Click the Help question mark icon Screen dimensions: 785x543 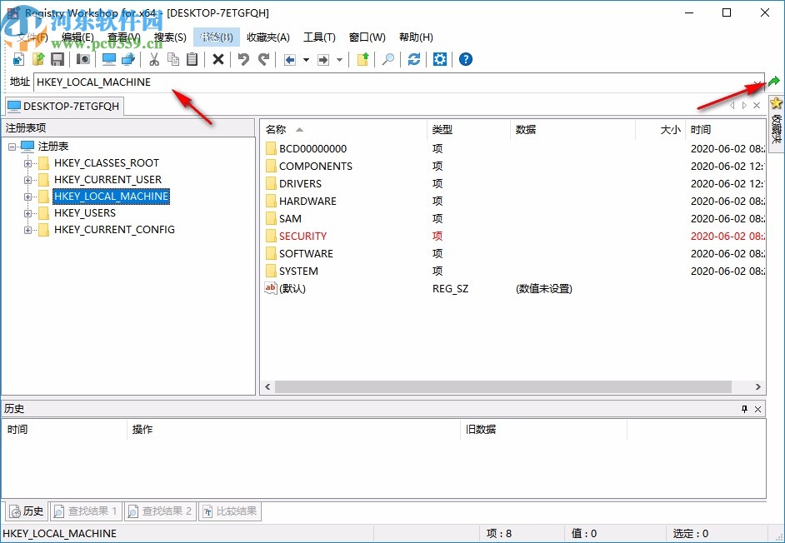(465, 59)
